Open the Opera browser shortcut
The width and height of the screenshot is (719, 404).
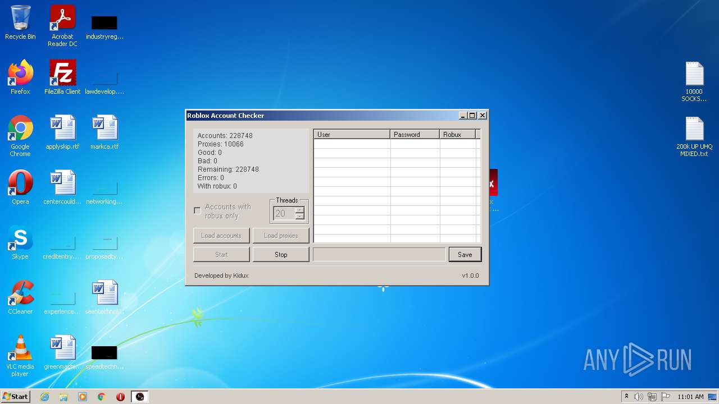coord(20,187)
